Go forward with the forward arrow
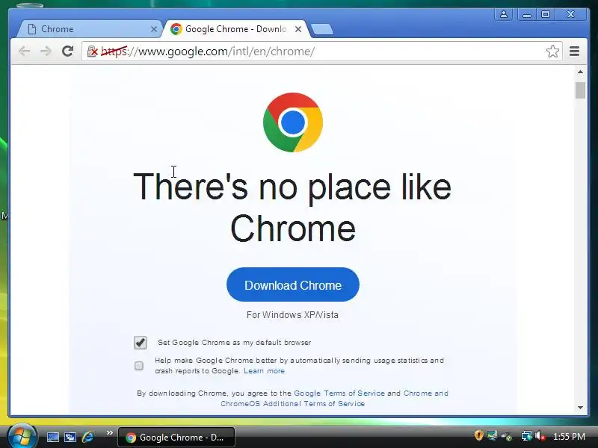The width and height of the screenshot is (598, 448). coord(46,51)
